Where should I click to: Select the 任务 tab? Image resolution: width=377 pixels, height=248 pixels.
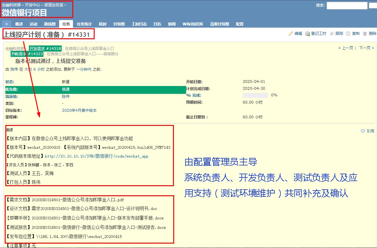(66, 24)
